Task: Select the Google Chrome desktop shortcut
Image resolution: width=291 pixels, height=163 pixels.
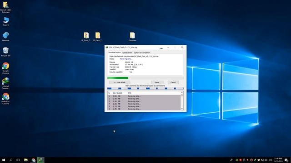Action: (x=6, y=68)
